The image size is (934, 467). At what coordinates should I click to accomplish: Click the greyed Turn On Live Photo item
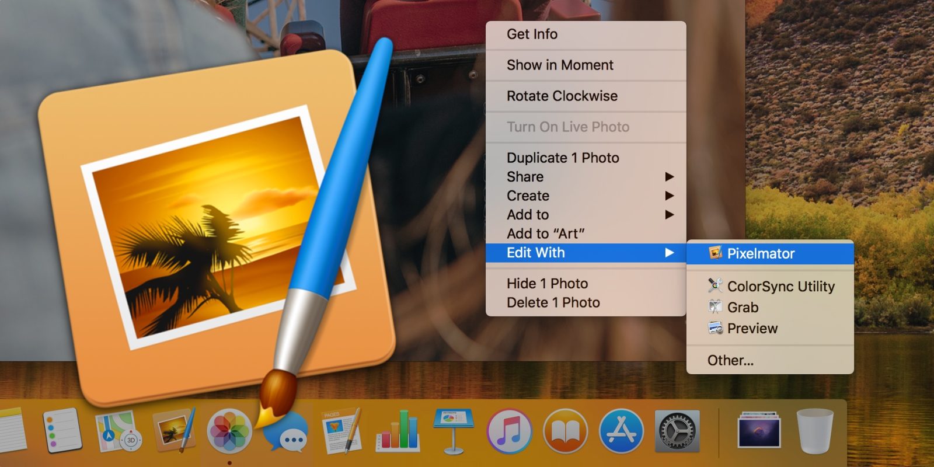pos(586,127)
